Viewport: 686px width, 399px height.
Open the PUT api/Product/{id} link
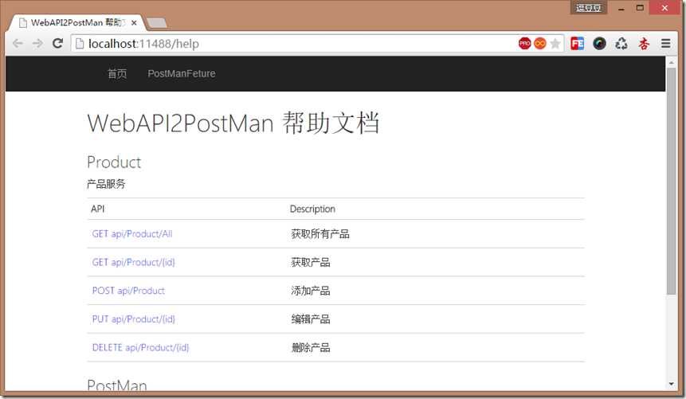[133, 319]
